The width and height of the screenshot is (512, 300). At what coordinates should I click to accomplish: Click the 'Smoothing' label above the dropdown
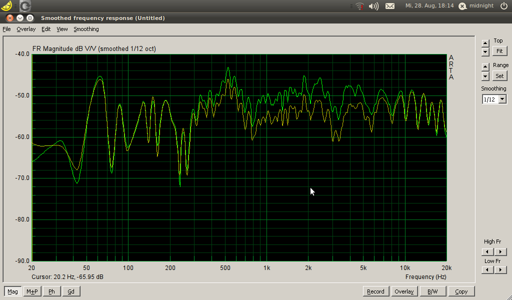click(493, 88)
